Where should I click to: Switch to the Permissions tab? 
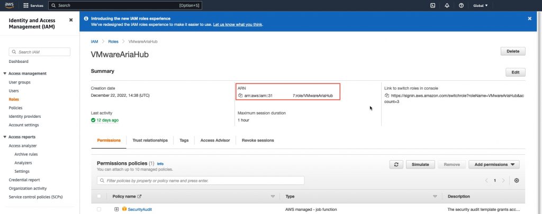[x=109, y=141]
